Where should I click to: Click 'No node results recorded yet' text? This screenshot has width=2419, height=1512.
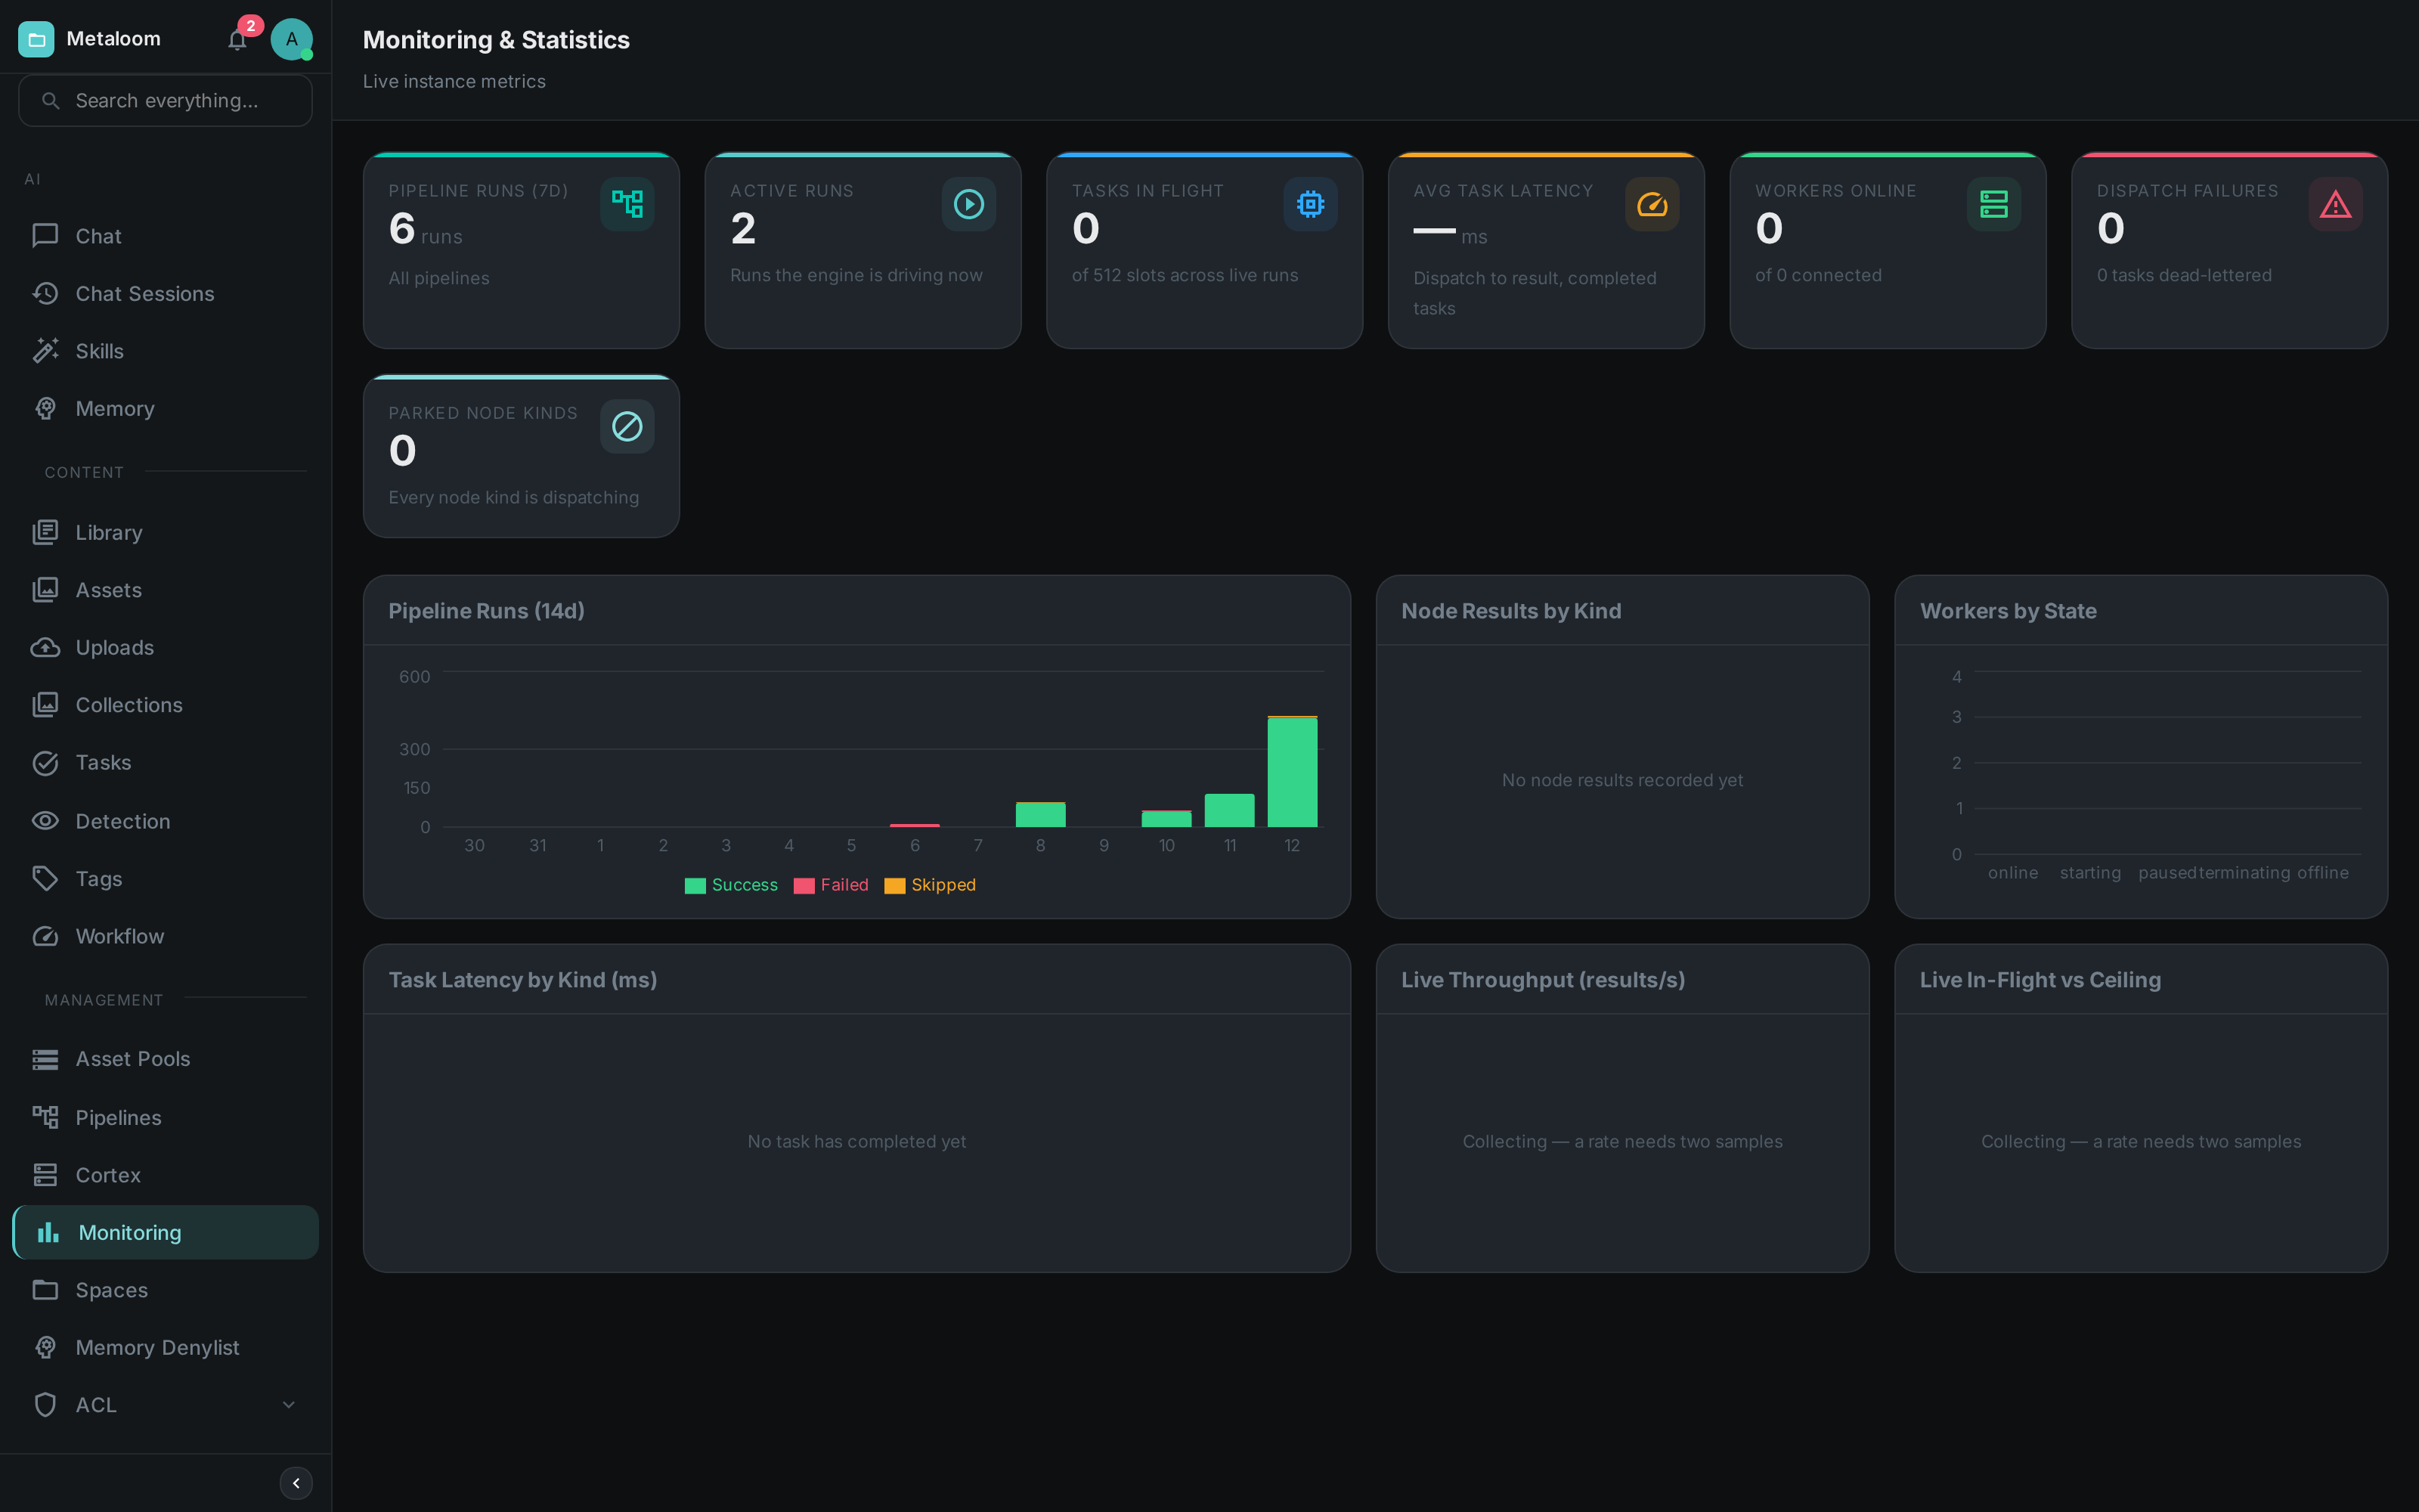click(1622, 780)
